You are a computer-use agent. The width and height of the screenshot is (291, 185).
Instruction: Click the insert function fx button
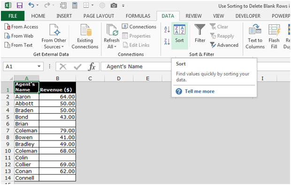pyautogui.click(x=92, y=67)
